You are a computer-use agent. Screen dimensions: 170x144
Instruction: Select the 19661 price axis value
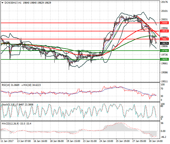click(164, 64)
